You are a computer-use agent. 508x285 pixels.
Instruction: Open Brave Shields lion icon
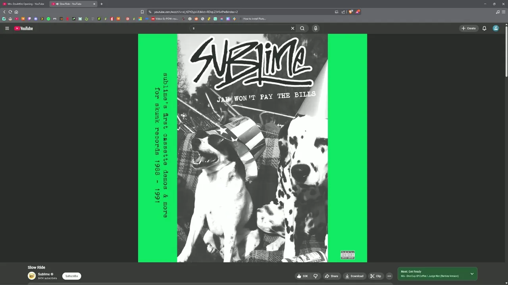click(x=350, y=12)
